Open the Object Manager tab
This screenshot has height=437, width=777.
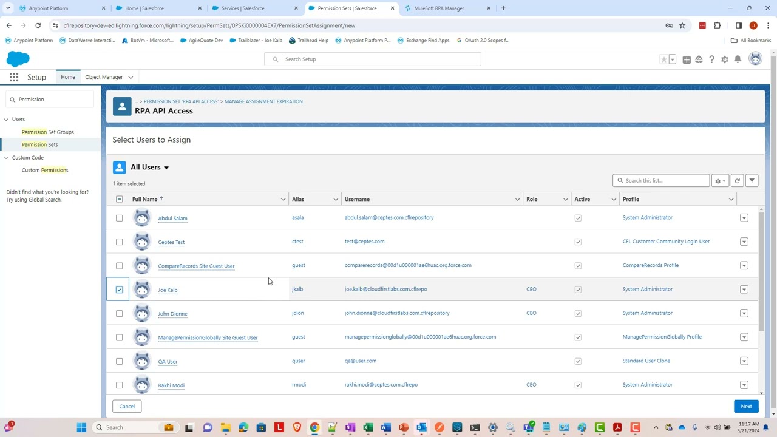click(x=104, y=77)
